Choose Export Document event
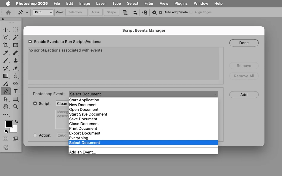The image size is (282, 176). pyautogui.click(x=143, y=133)
